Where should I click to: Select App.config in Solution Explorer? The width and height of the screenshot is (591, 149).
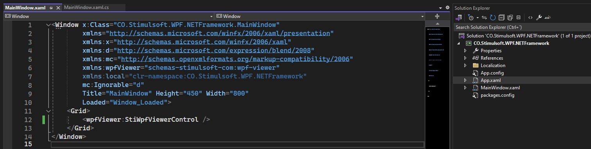click(492, 73)
